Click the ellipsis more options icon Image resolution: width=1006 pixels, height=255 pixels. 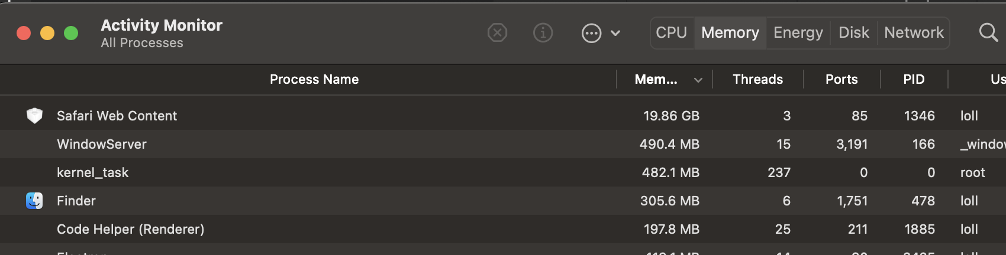click(591, 33)
